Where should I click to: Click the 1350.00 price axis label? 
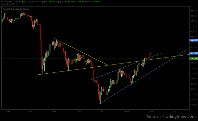coord(194,68)
